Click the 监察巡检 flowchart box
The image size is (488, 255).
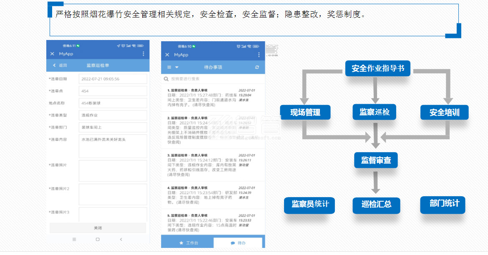[x=375, y=112]
